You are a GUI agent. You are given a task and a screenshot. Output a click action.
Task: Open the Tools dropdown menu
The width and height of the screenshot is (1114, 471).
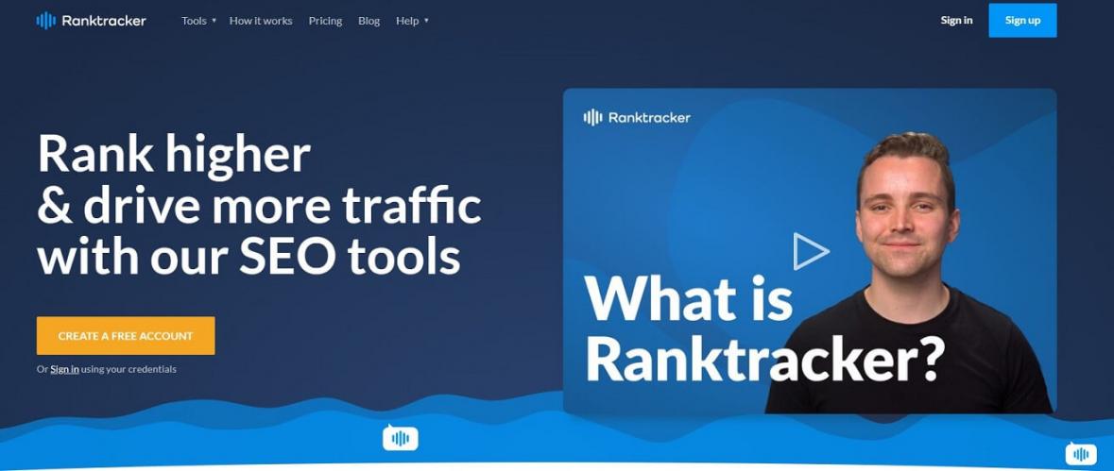pyautogui.click(x=199, y=21)
